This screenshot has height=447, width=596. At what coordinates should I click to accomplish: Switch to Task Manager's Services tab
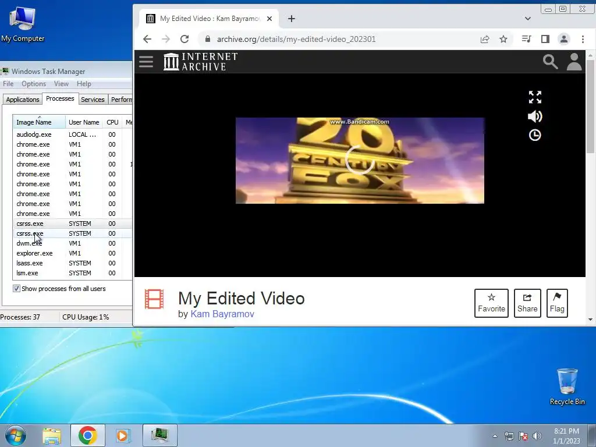click(93, 99)
